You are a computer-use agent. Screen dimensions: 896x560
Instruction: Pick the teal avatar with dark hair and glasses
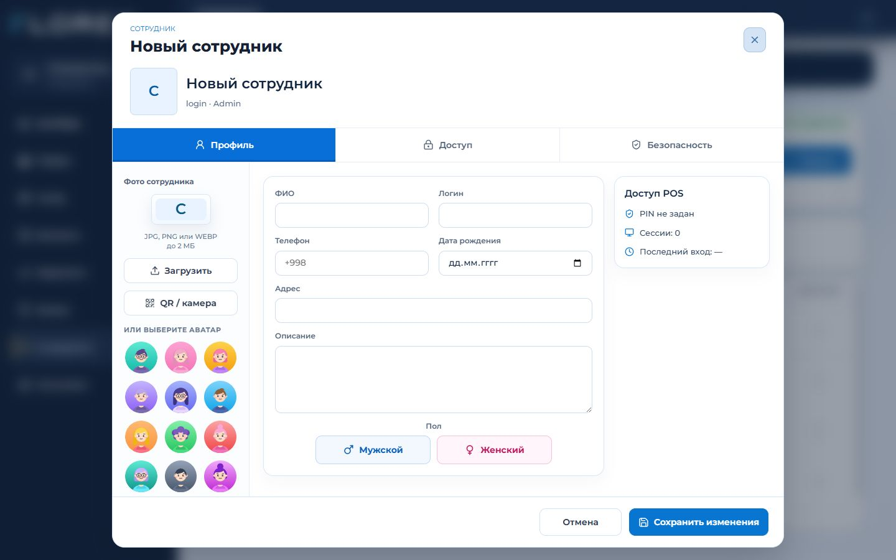click(x=141, y=358)
